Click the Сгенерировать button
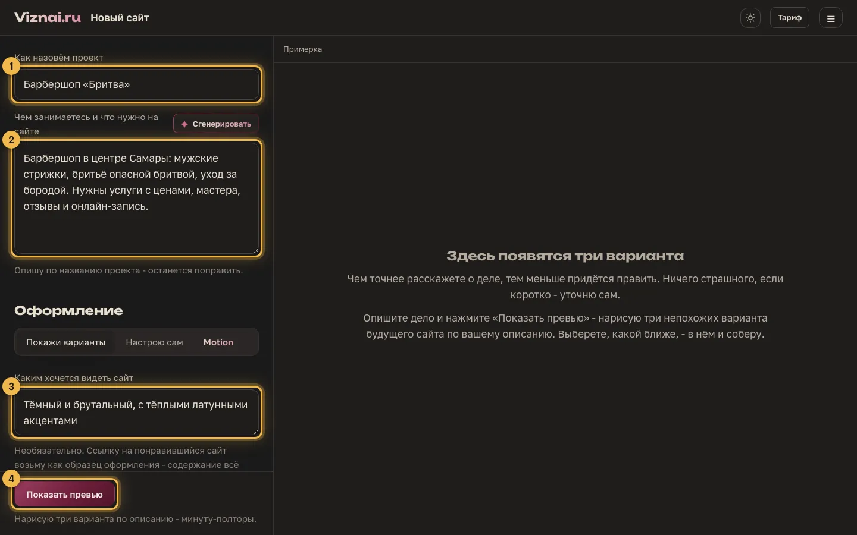Viewport: 857px width, 535px height. coord(216,124)
